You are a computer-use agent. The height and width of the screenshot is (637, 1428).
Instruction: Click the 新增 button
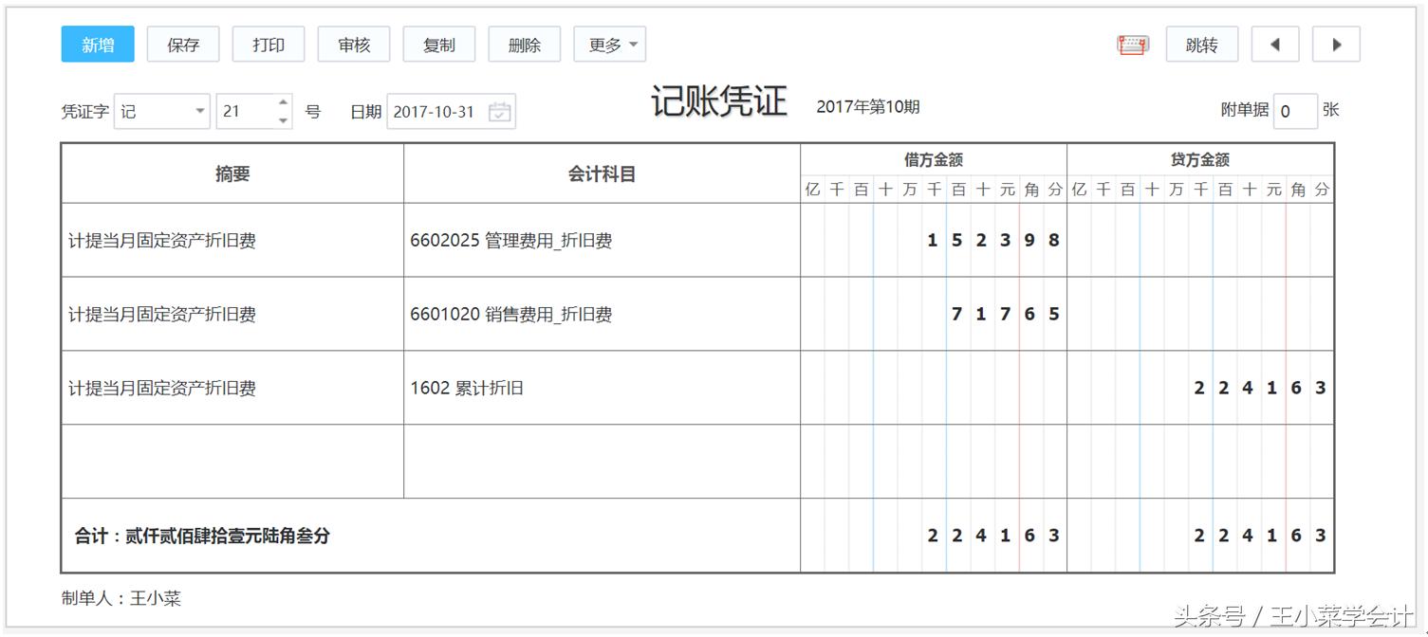[x=98, y=45]
